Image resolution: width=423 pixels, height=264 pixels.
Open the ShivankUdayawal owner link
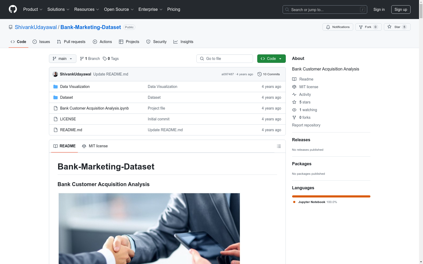click(x=36, y=27)
